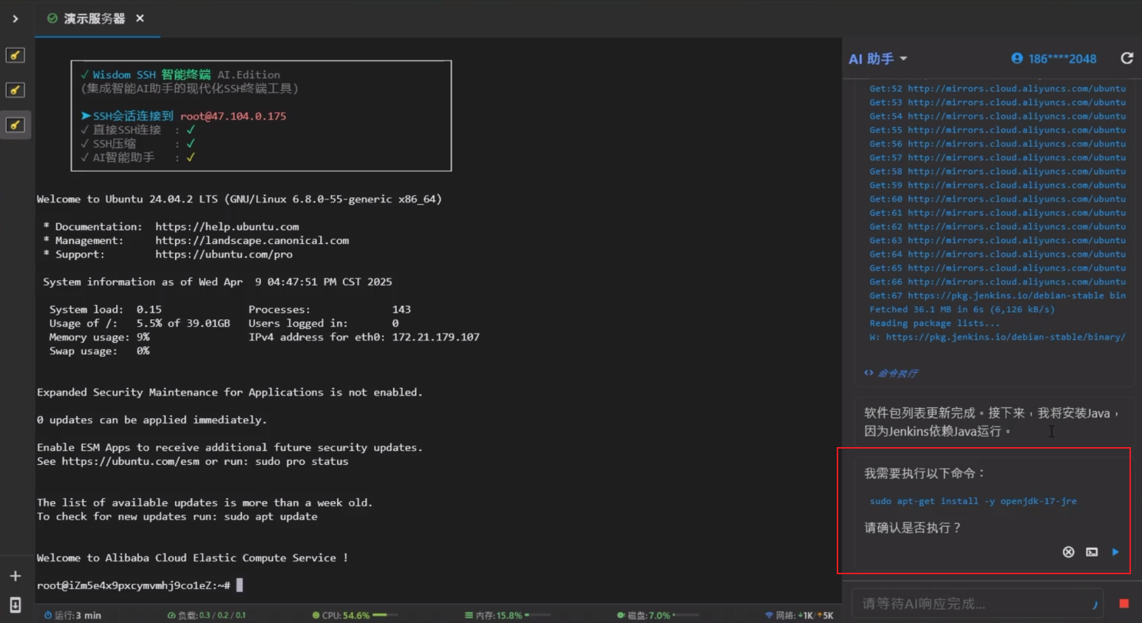Click the https://landscape.canonical.com management link
Screen dimensions: 1142x623
[x=252, y=240]
